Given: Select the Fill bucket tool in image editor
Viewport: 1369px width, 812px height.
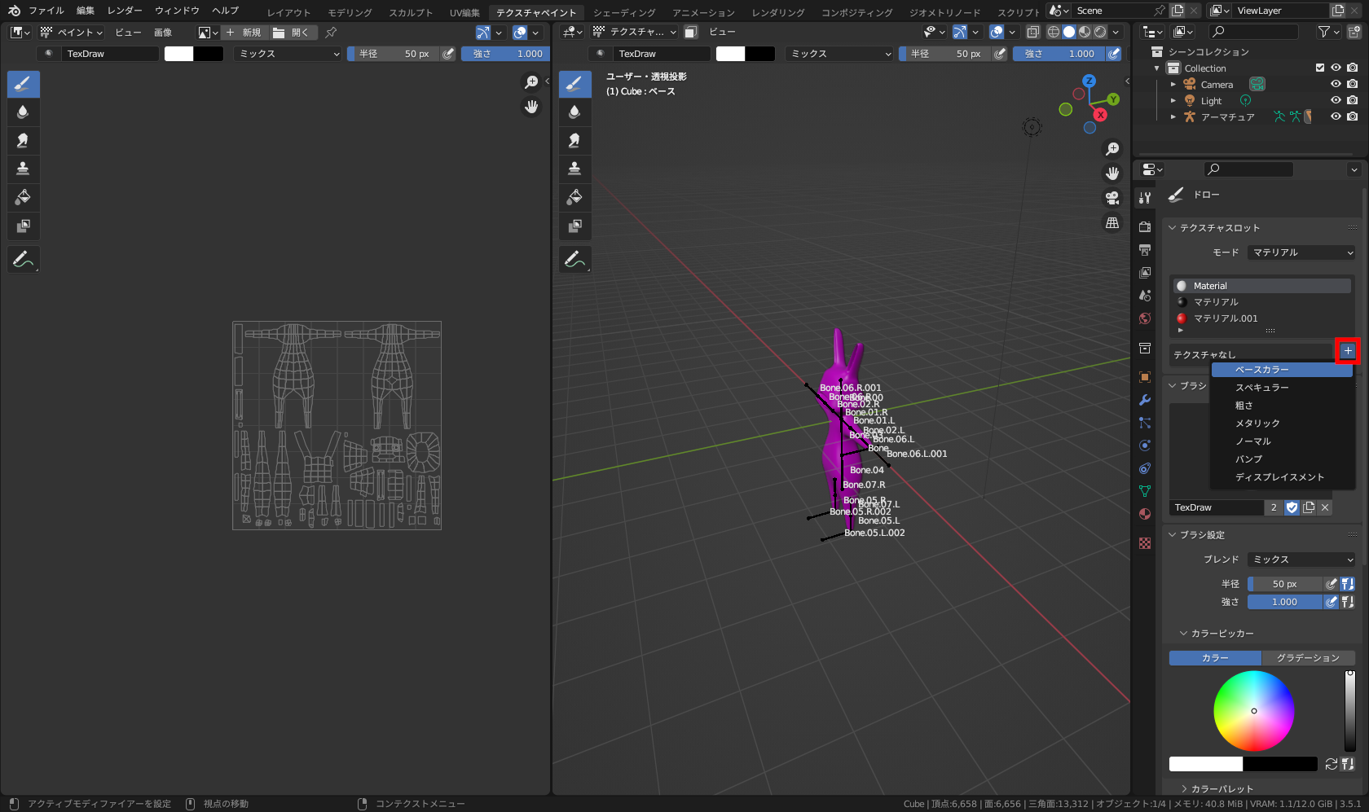Looking at the screenshot, I should click(x=23, y=197).
